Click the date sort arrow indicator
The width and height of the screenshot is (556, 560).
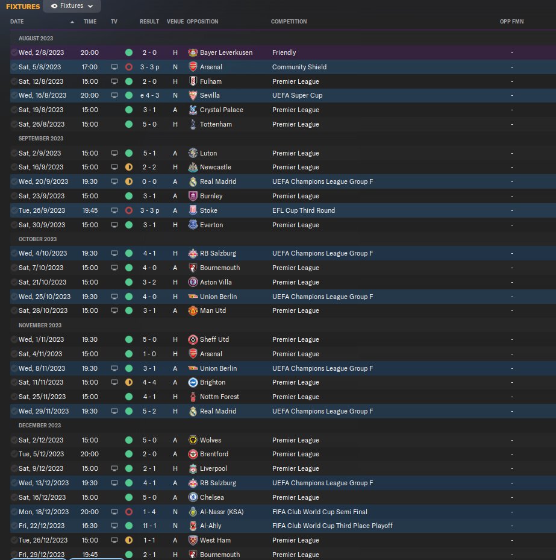click(x=72, y=22)
